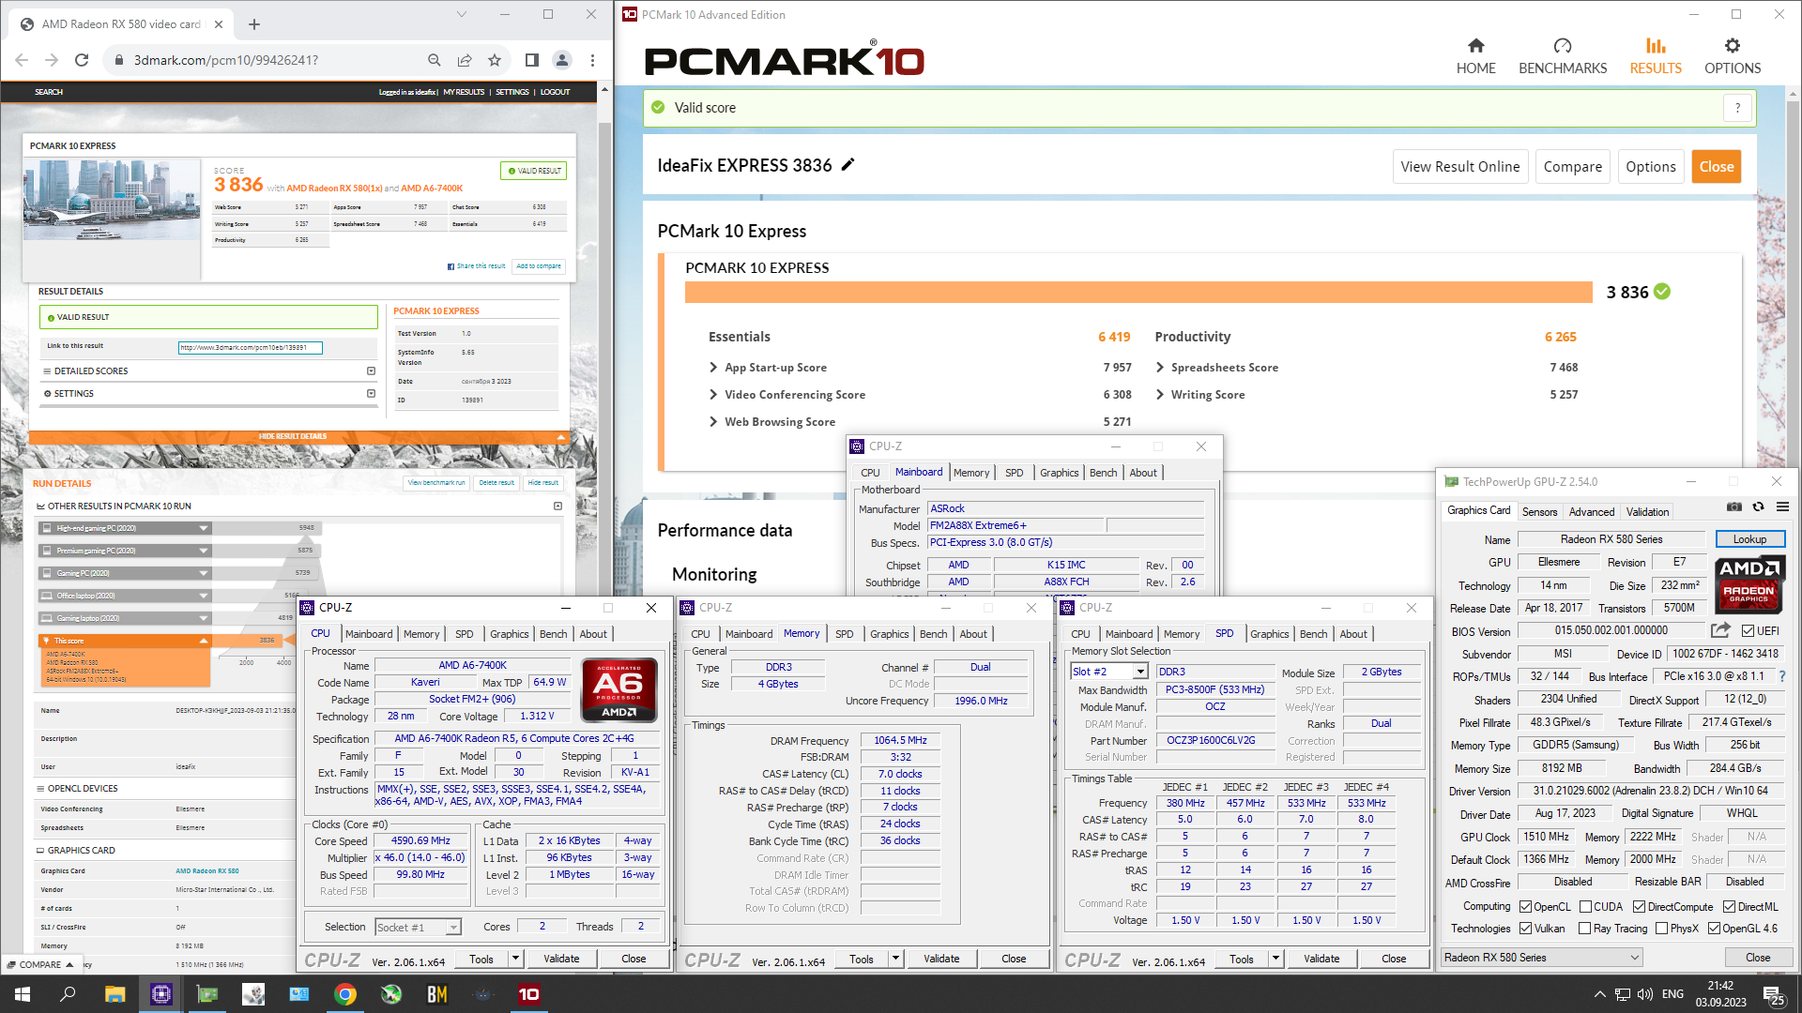Open taskbar search
Viewport: 1802px width, 1013px height.
click(x=68, y=994)
